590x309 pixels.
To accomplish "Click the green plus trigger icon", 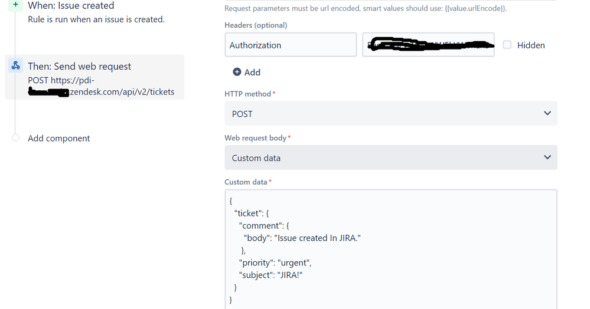I will pyautogui.click(x=15, y=5).
